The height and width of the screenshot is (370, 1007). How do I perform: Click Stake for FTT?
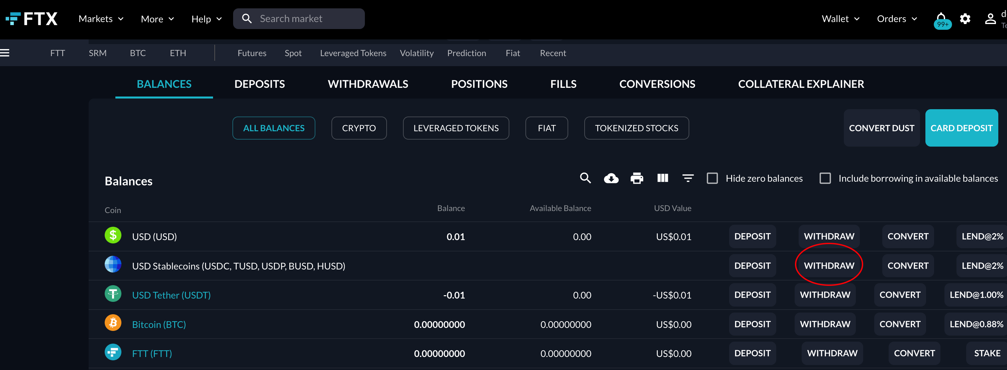[987, 353]
